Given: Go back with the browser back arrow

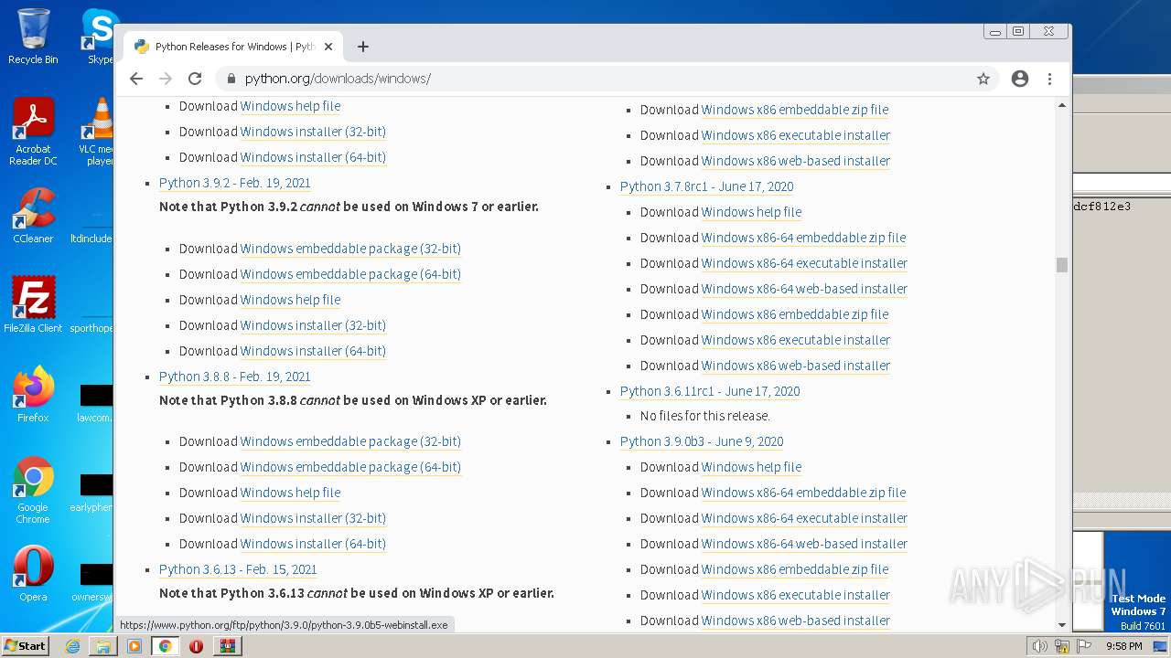Looking at the screenshot, I should 136,79.
